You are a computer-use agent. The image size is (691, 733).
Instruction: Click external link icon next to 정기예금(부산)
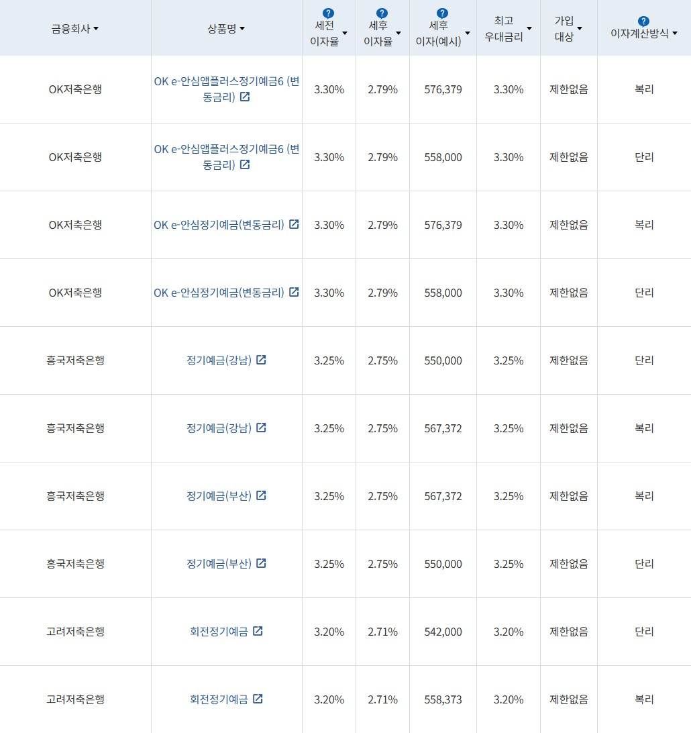(x=261, y=496)
